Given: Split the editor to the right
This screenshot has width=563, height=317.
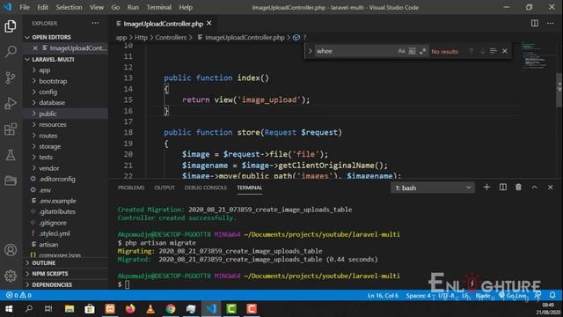Looking at the screenshot, I should click(535, 24).
